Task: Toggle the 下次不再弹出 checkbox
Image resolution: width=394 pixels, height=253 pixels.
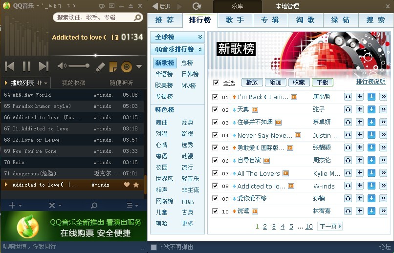Action: tap(153, 247)
